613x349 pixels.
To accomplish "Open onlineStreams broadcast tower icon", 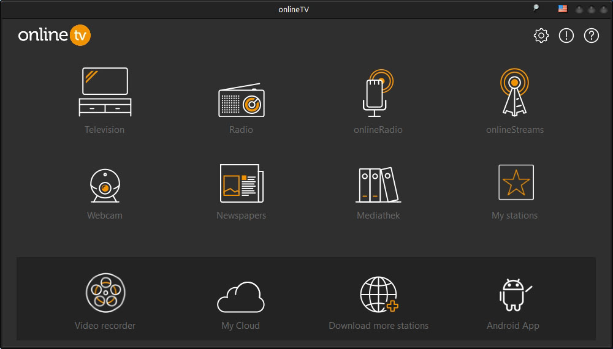I will point(514,92).
